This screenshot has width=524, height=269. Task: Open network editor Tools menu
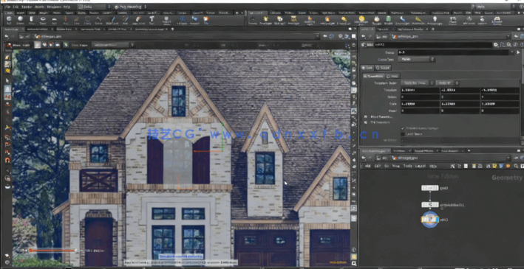pyautogui.click(x=407, y=166)
